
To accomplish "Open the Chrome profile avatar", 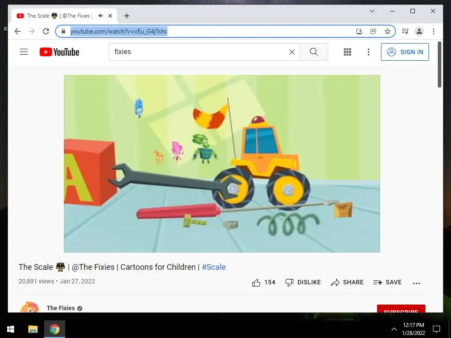I will point(419,31).
